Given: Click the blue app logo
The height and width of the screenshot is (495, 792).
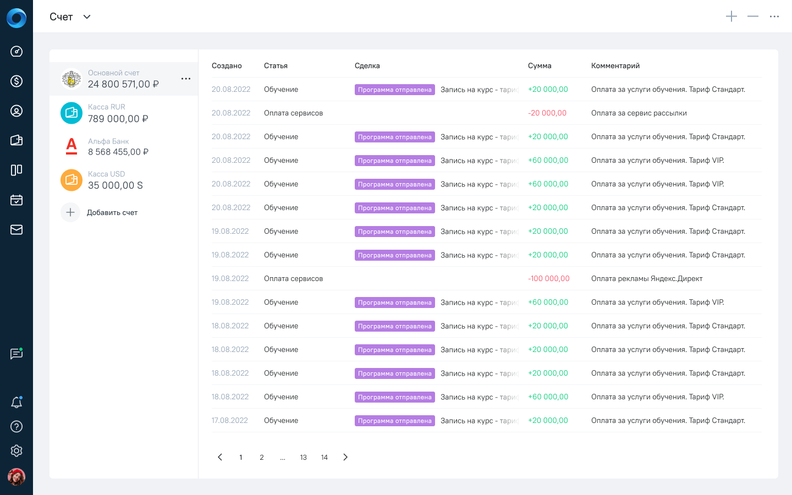Looking at the screenshot, I should pos(16,18).
